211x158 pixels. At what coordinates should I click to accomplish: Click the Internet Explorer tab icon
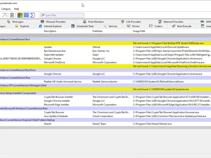(x=40, y=26)
